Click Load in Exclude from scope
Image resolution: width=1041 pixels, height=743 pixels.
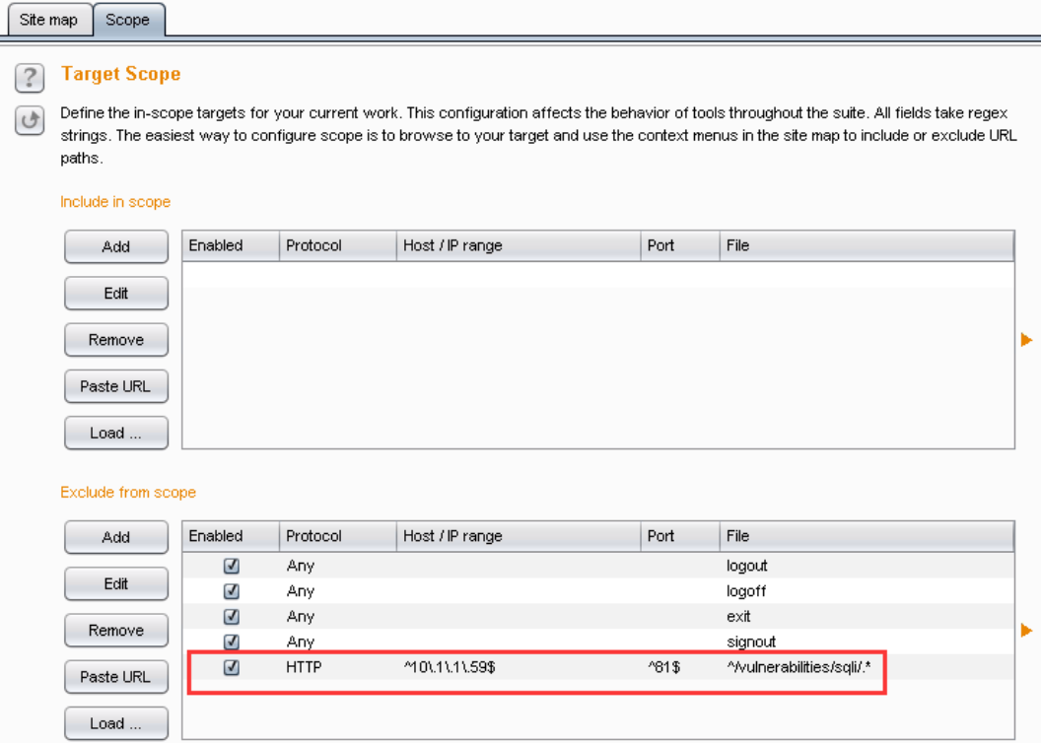click(x=116, y=723)
